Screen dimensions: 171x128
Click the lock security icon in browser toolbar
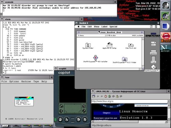tap(117, 96)
